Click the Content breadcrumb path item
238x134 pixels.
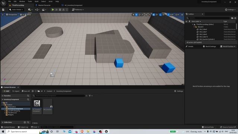coord(49,91)
